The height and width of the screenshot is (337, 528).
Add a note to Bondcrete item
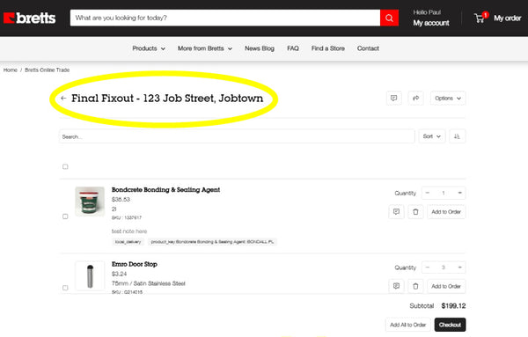[396, 212]
